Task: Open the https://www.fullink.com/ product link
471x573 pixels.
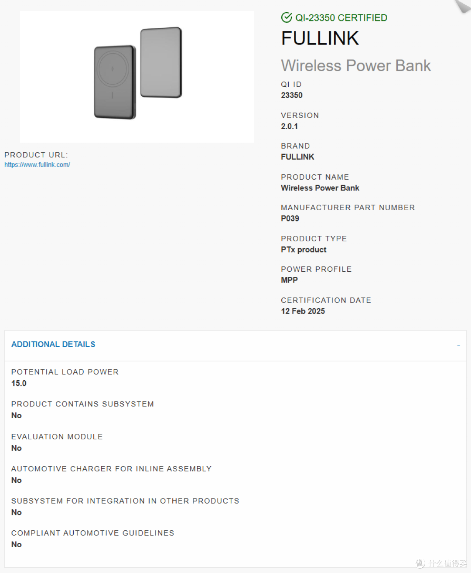Action: click(x=37, y=165)
